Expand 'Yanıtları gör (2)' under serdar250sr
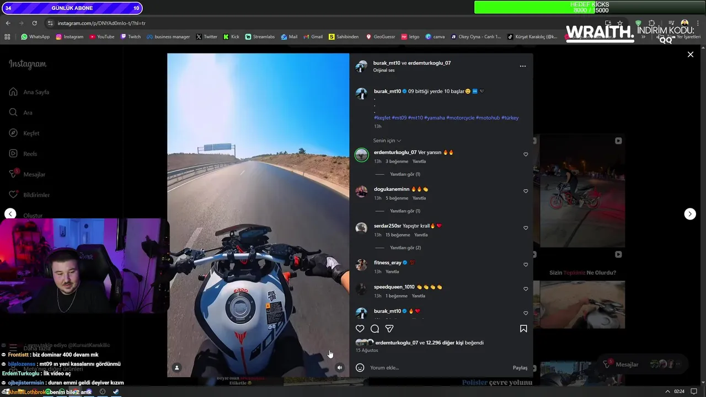 (405, 248)
